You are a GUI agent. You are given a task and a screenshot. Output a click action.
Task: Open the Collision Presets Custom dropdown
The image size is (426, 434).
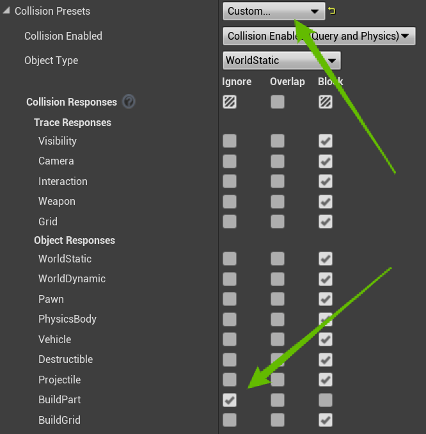[273, 12]
